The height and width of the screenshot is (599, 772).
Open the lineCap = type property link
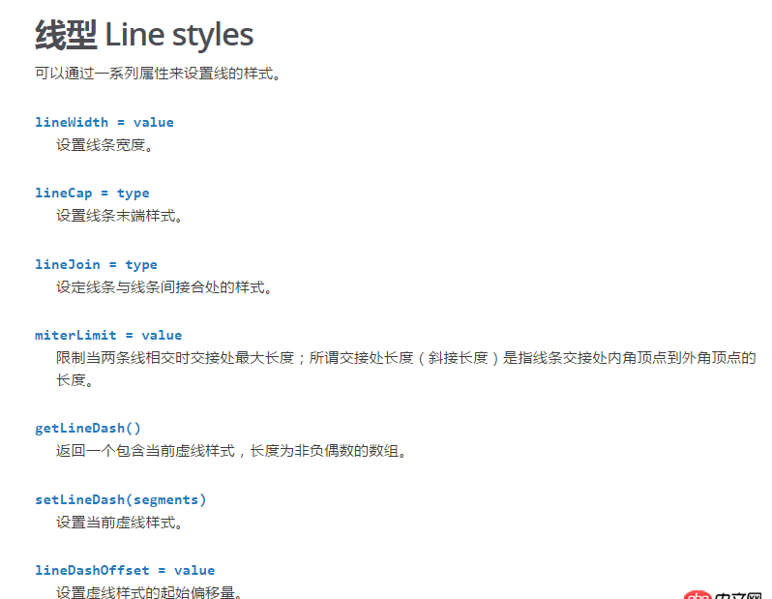click(x=92, y=193)
